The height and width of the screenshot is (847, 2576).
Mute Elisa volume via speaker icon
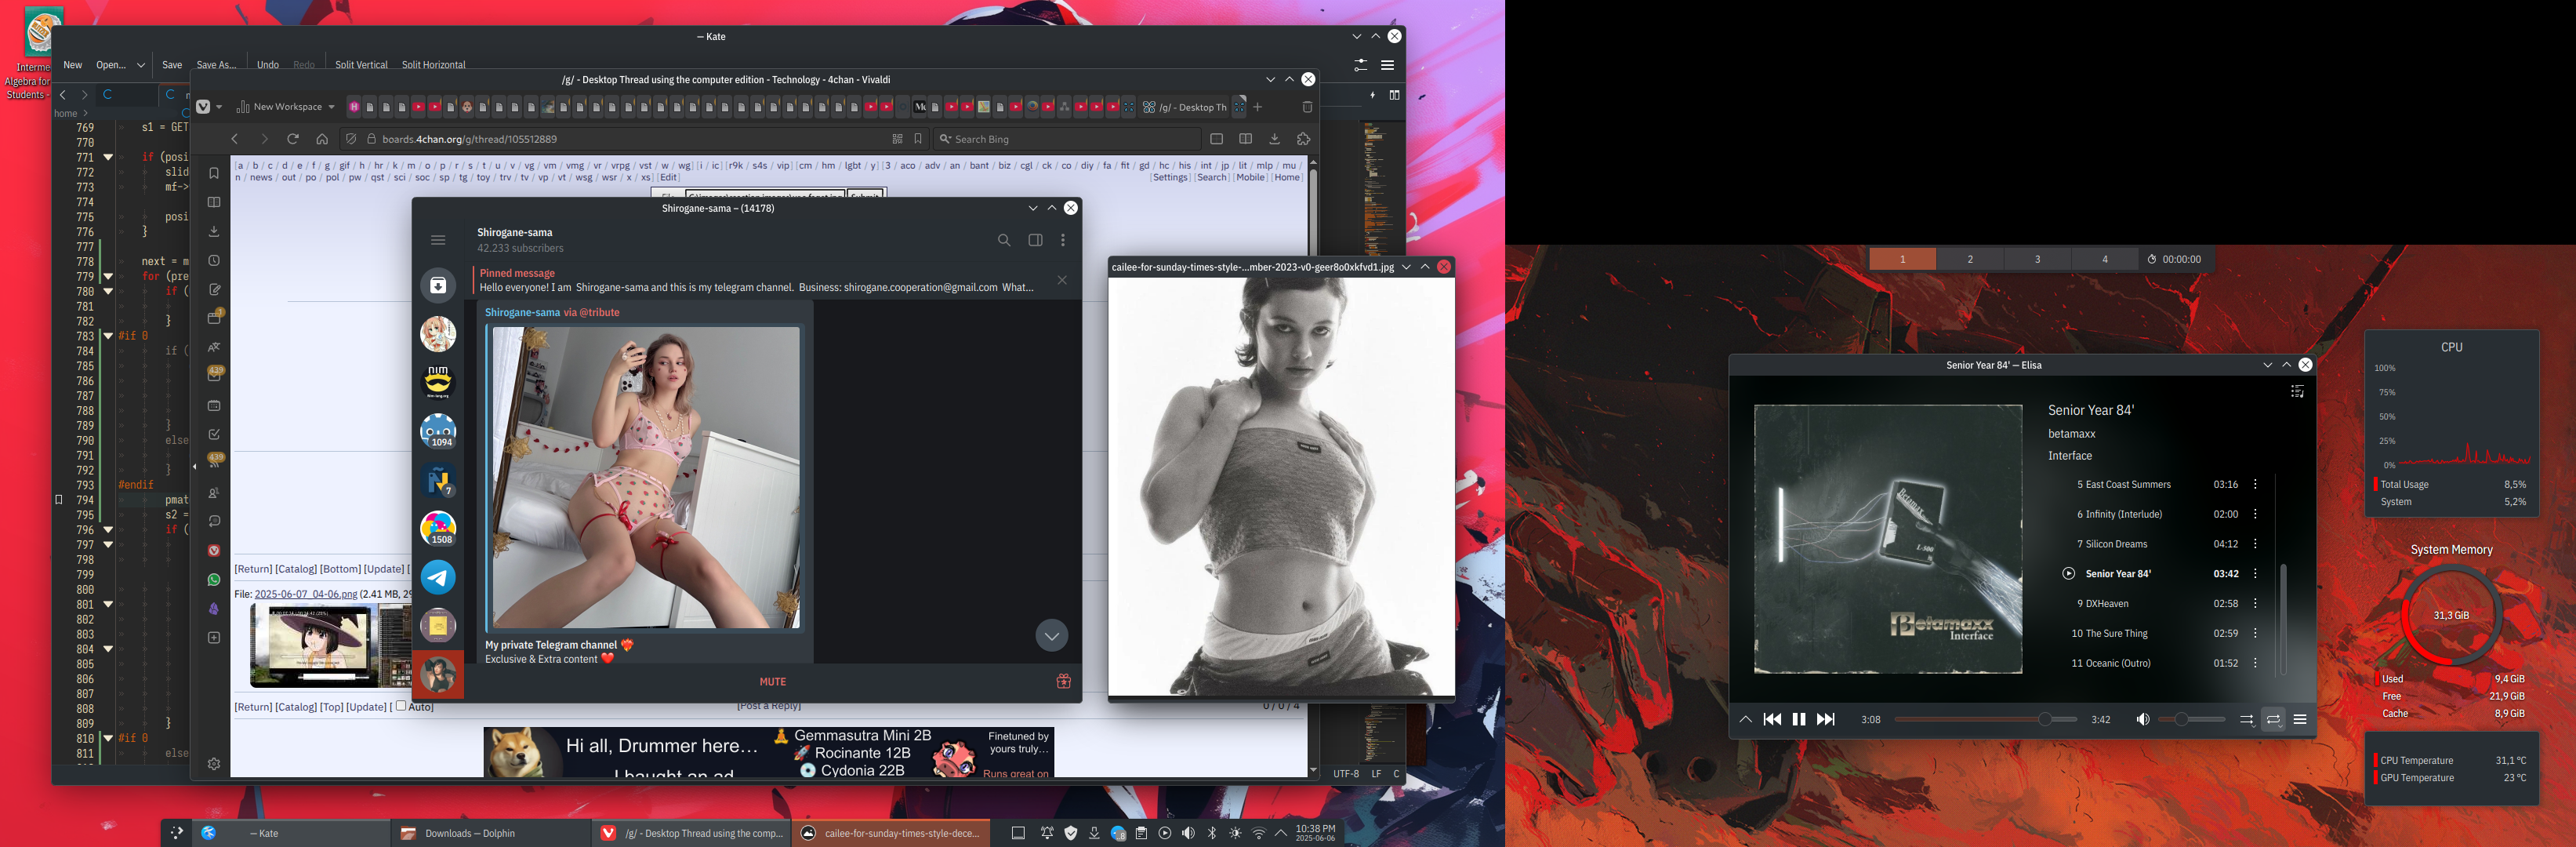click(x=2142, y=719)
